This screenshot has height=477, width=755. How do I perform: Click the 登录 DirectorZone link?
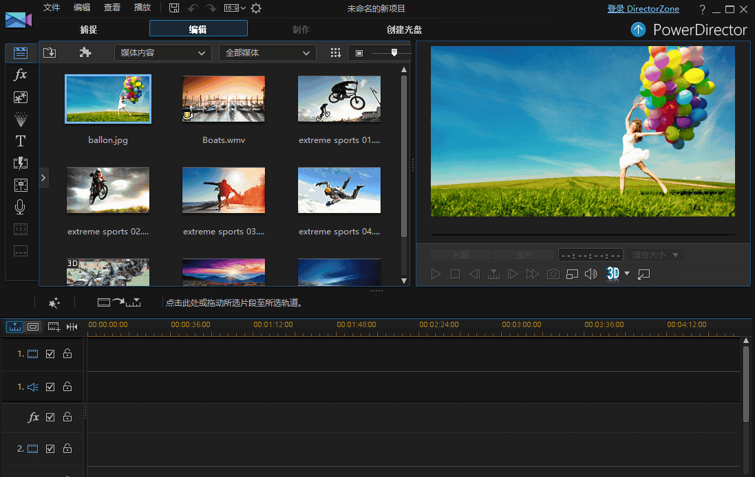point(643,9)
